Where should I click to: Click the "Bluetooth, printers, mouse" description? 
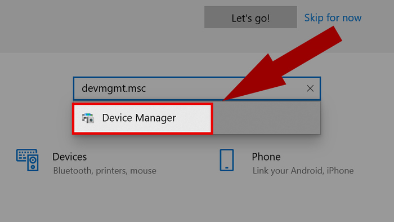click(105, 171)
